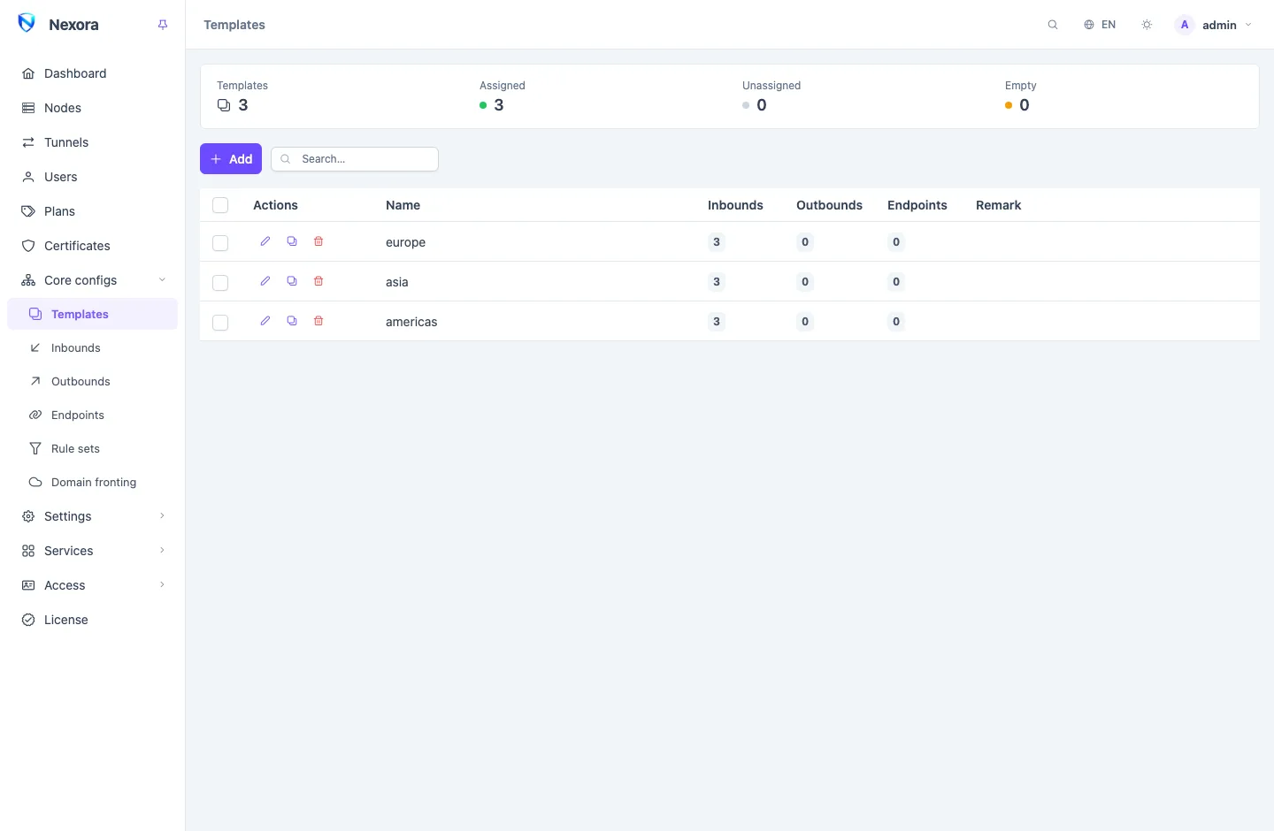Edit the europe template
Screen dimensions: 1274x831
[x=265, y=241]
